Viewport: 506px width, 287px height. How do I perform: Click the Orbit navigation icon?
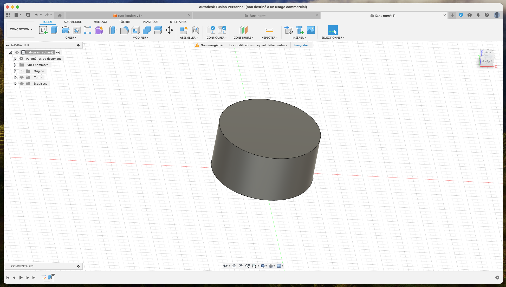225,266
